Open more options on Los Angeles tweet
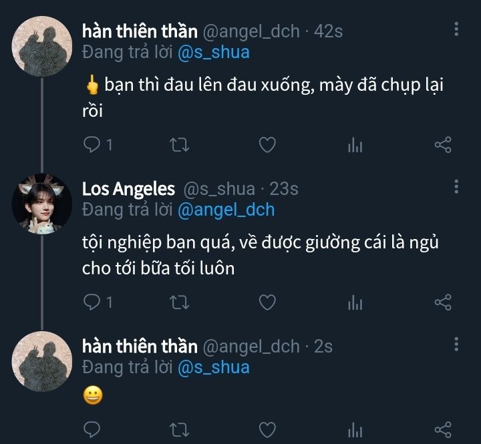The width and height of the screenshot is (481, 444). [456, 187]
